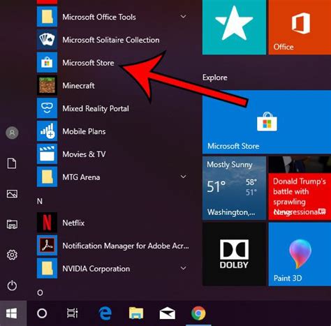
Task: Open NVIDIA Corporation folder icon
Action: (47, 269)
